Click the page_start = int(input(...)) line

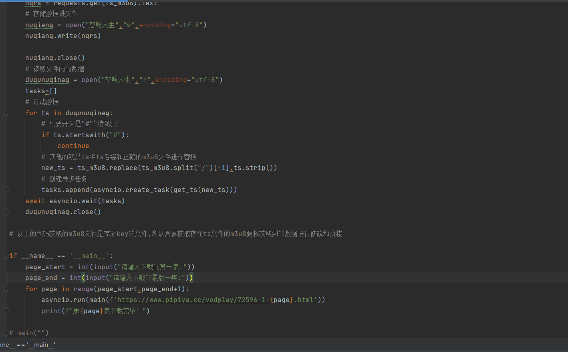110,267
